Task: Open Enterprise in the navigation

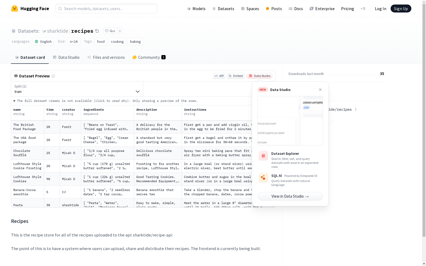Action: click(322, 9)
